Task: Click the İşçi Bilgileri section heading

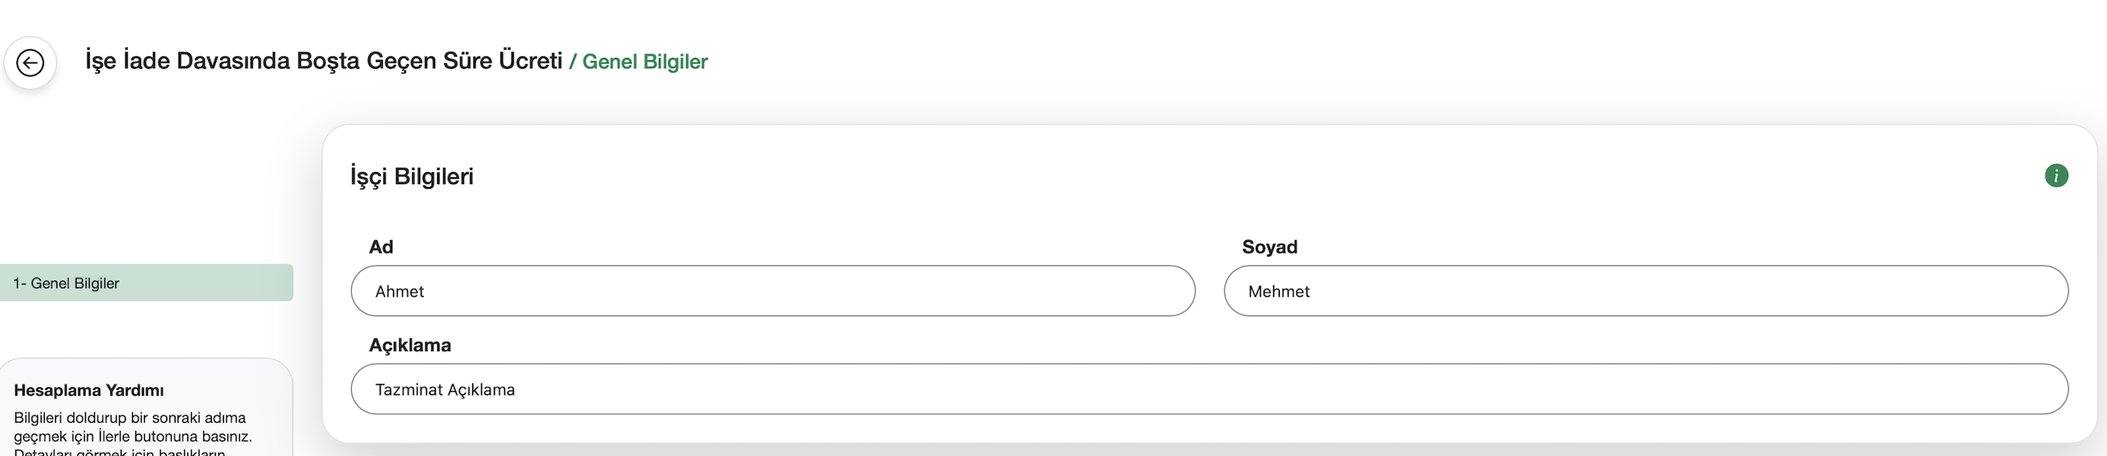Action: pos(412,176)
